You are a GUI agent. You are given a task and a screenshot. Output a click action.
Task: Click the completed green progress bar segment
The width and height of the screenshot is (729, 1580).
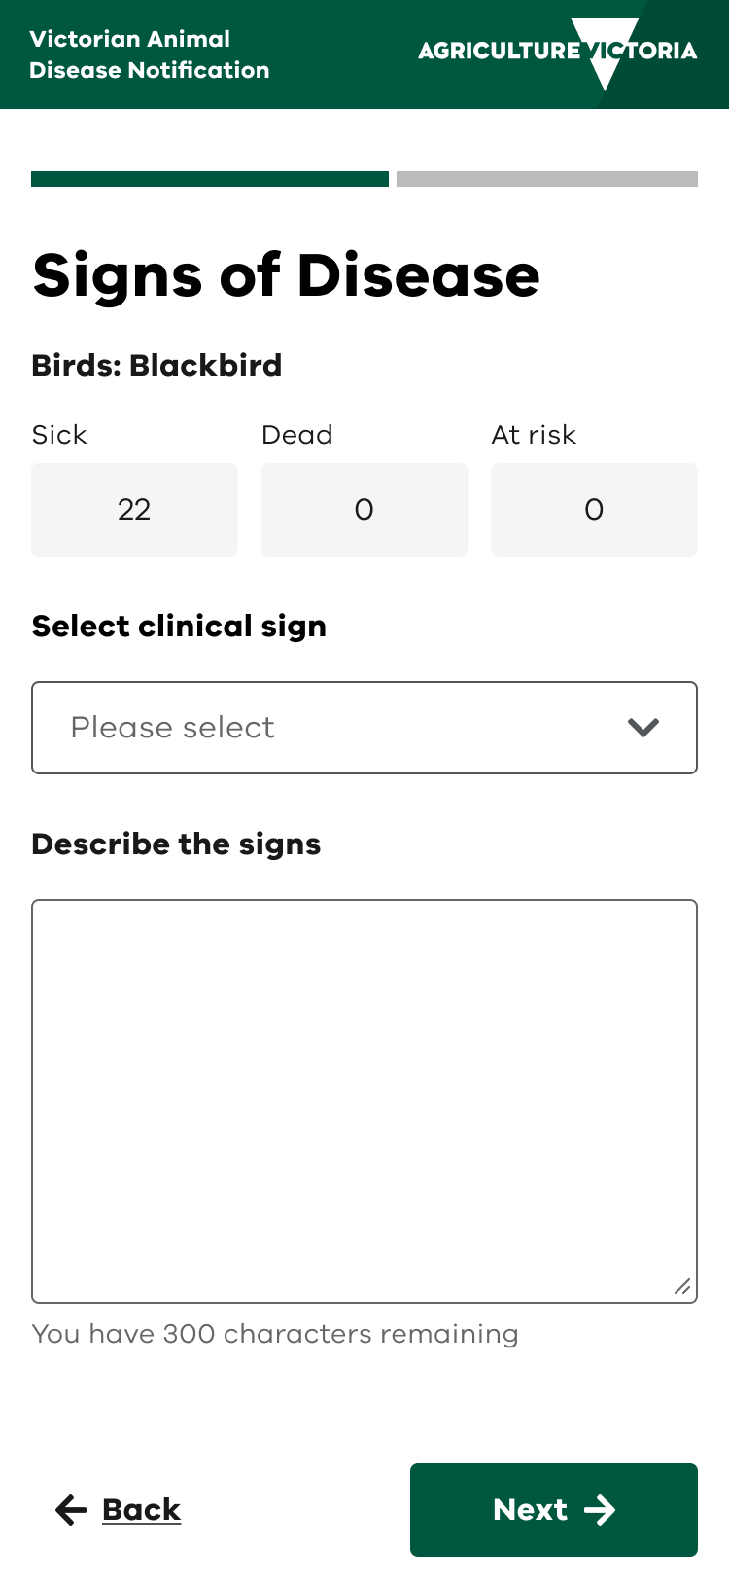[209, 179]
